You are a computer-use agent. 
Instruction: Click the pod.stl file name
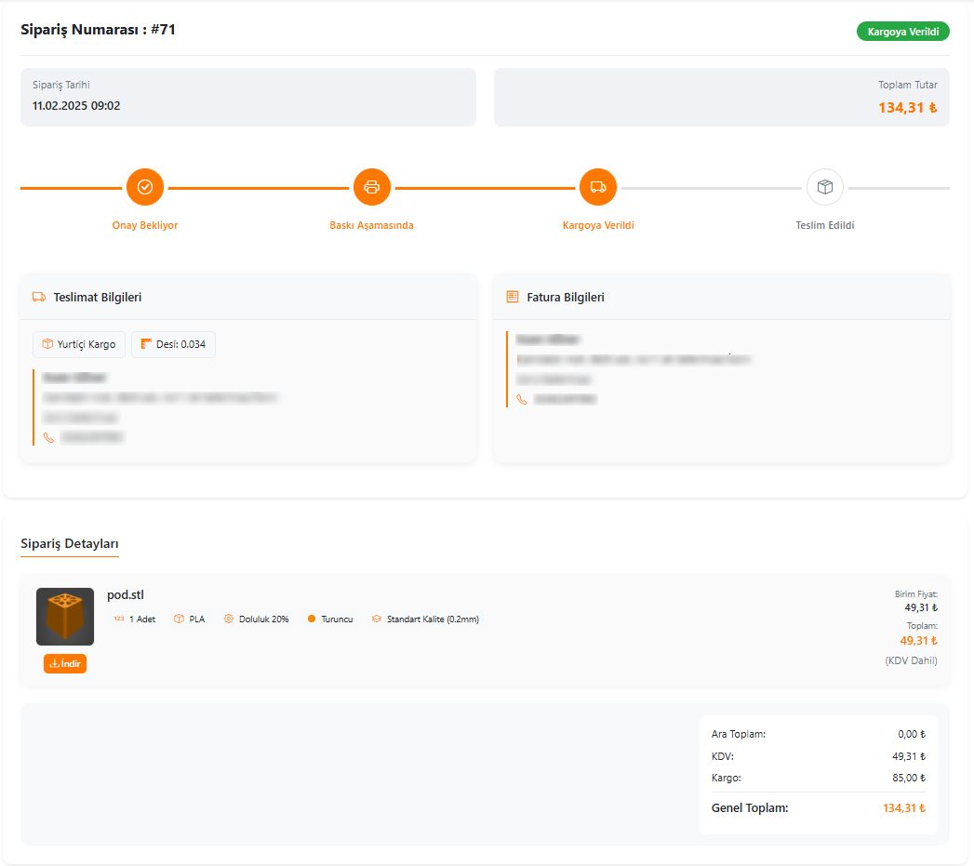[x=126, y=595]
